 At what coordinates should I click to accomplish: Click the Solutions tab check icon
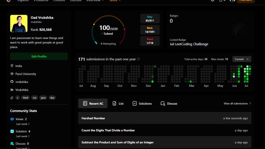click(x=134, y=103)
